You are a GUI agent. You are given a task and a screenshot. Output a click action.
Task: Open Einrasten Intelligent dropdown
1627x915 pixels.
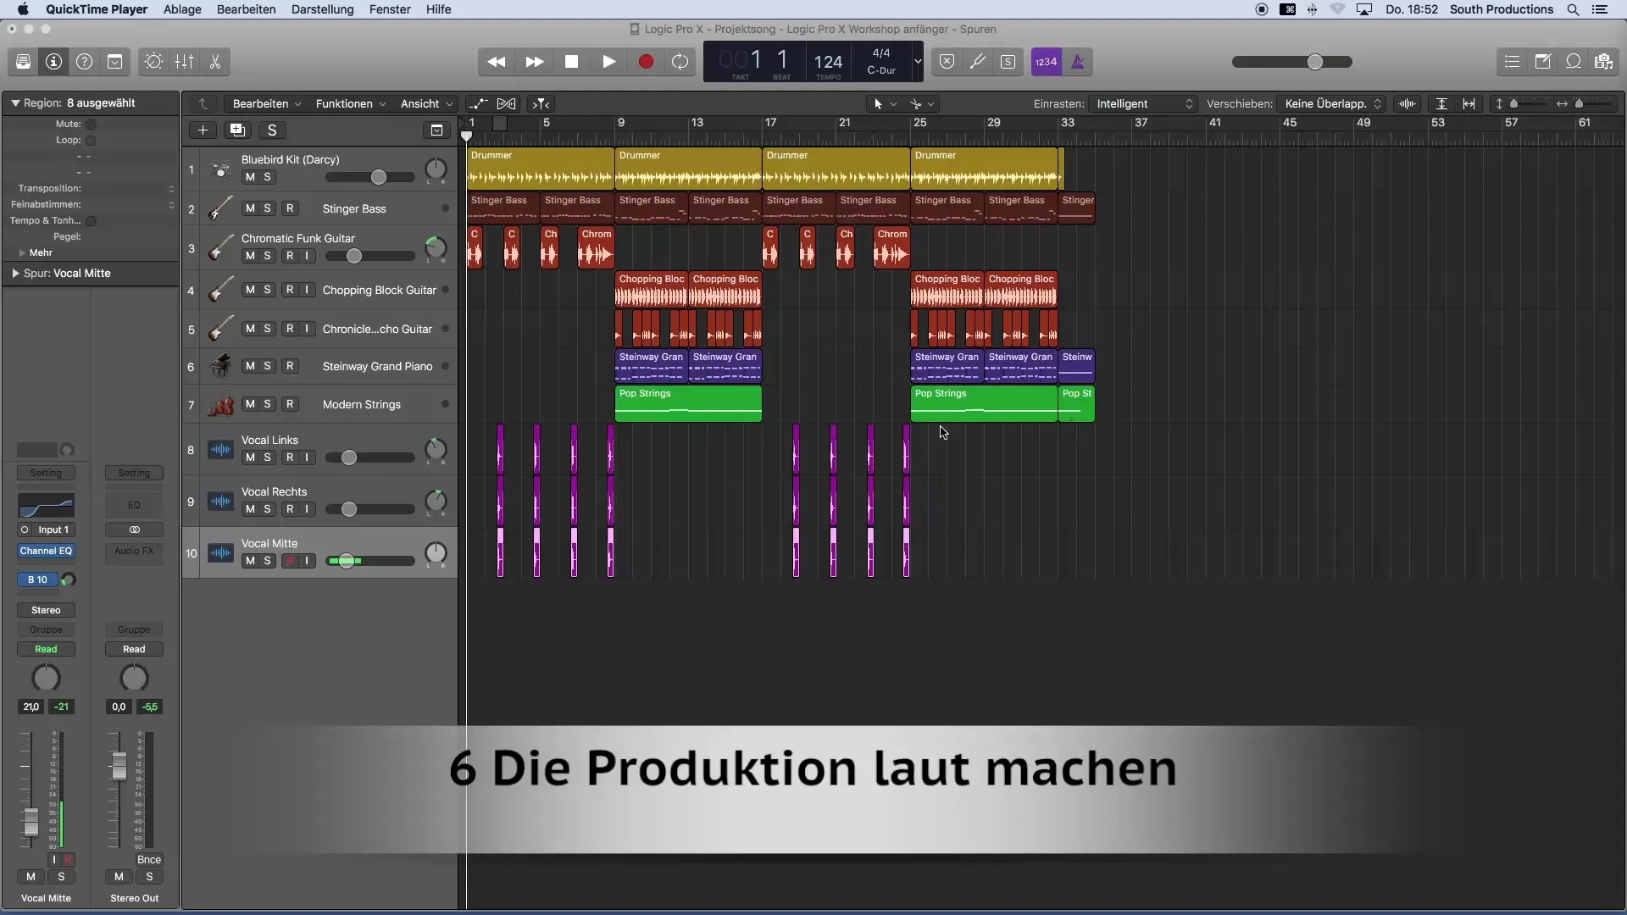point(1144,104)
